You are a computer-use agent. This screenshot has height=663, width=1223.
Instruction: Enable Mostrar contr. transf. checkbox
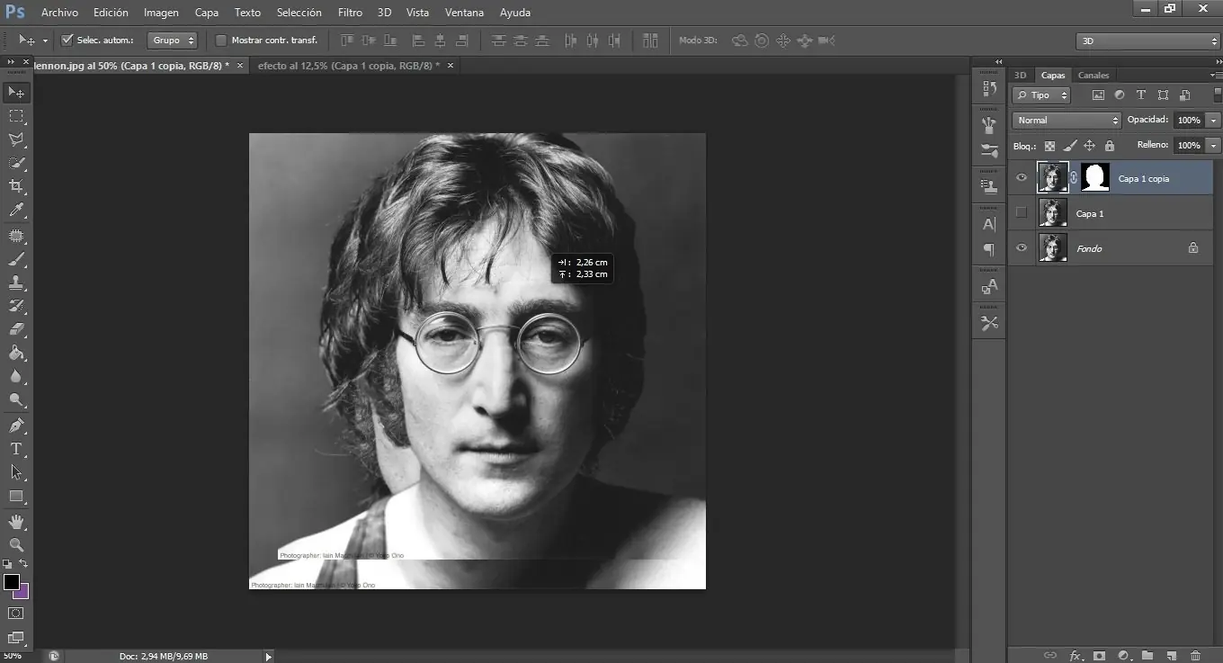[221, 40]
